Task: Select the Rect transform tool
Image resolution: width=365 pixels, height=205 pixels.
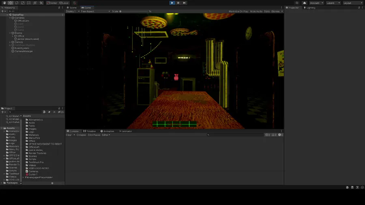Action: coord(29,3)
